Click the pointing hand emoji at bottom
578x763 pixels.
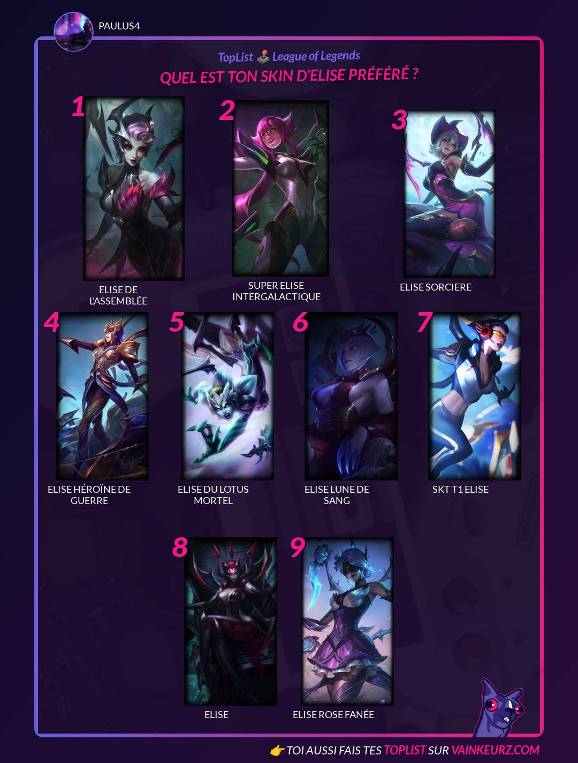tap(277, 751)
